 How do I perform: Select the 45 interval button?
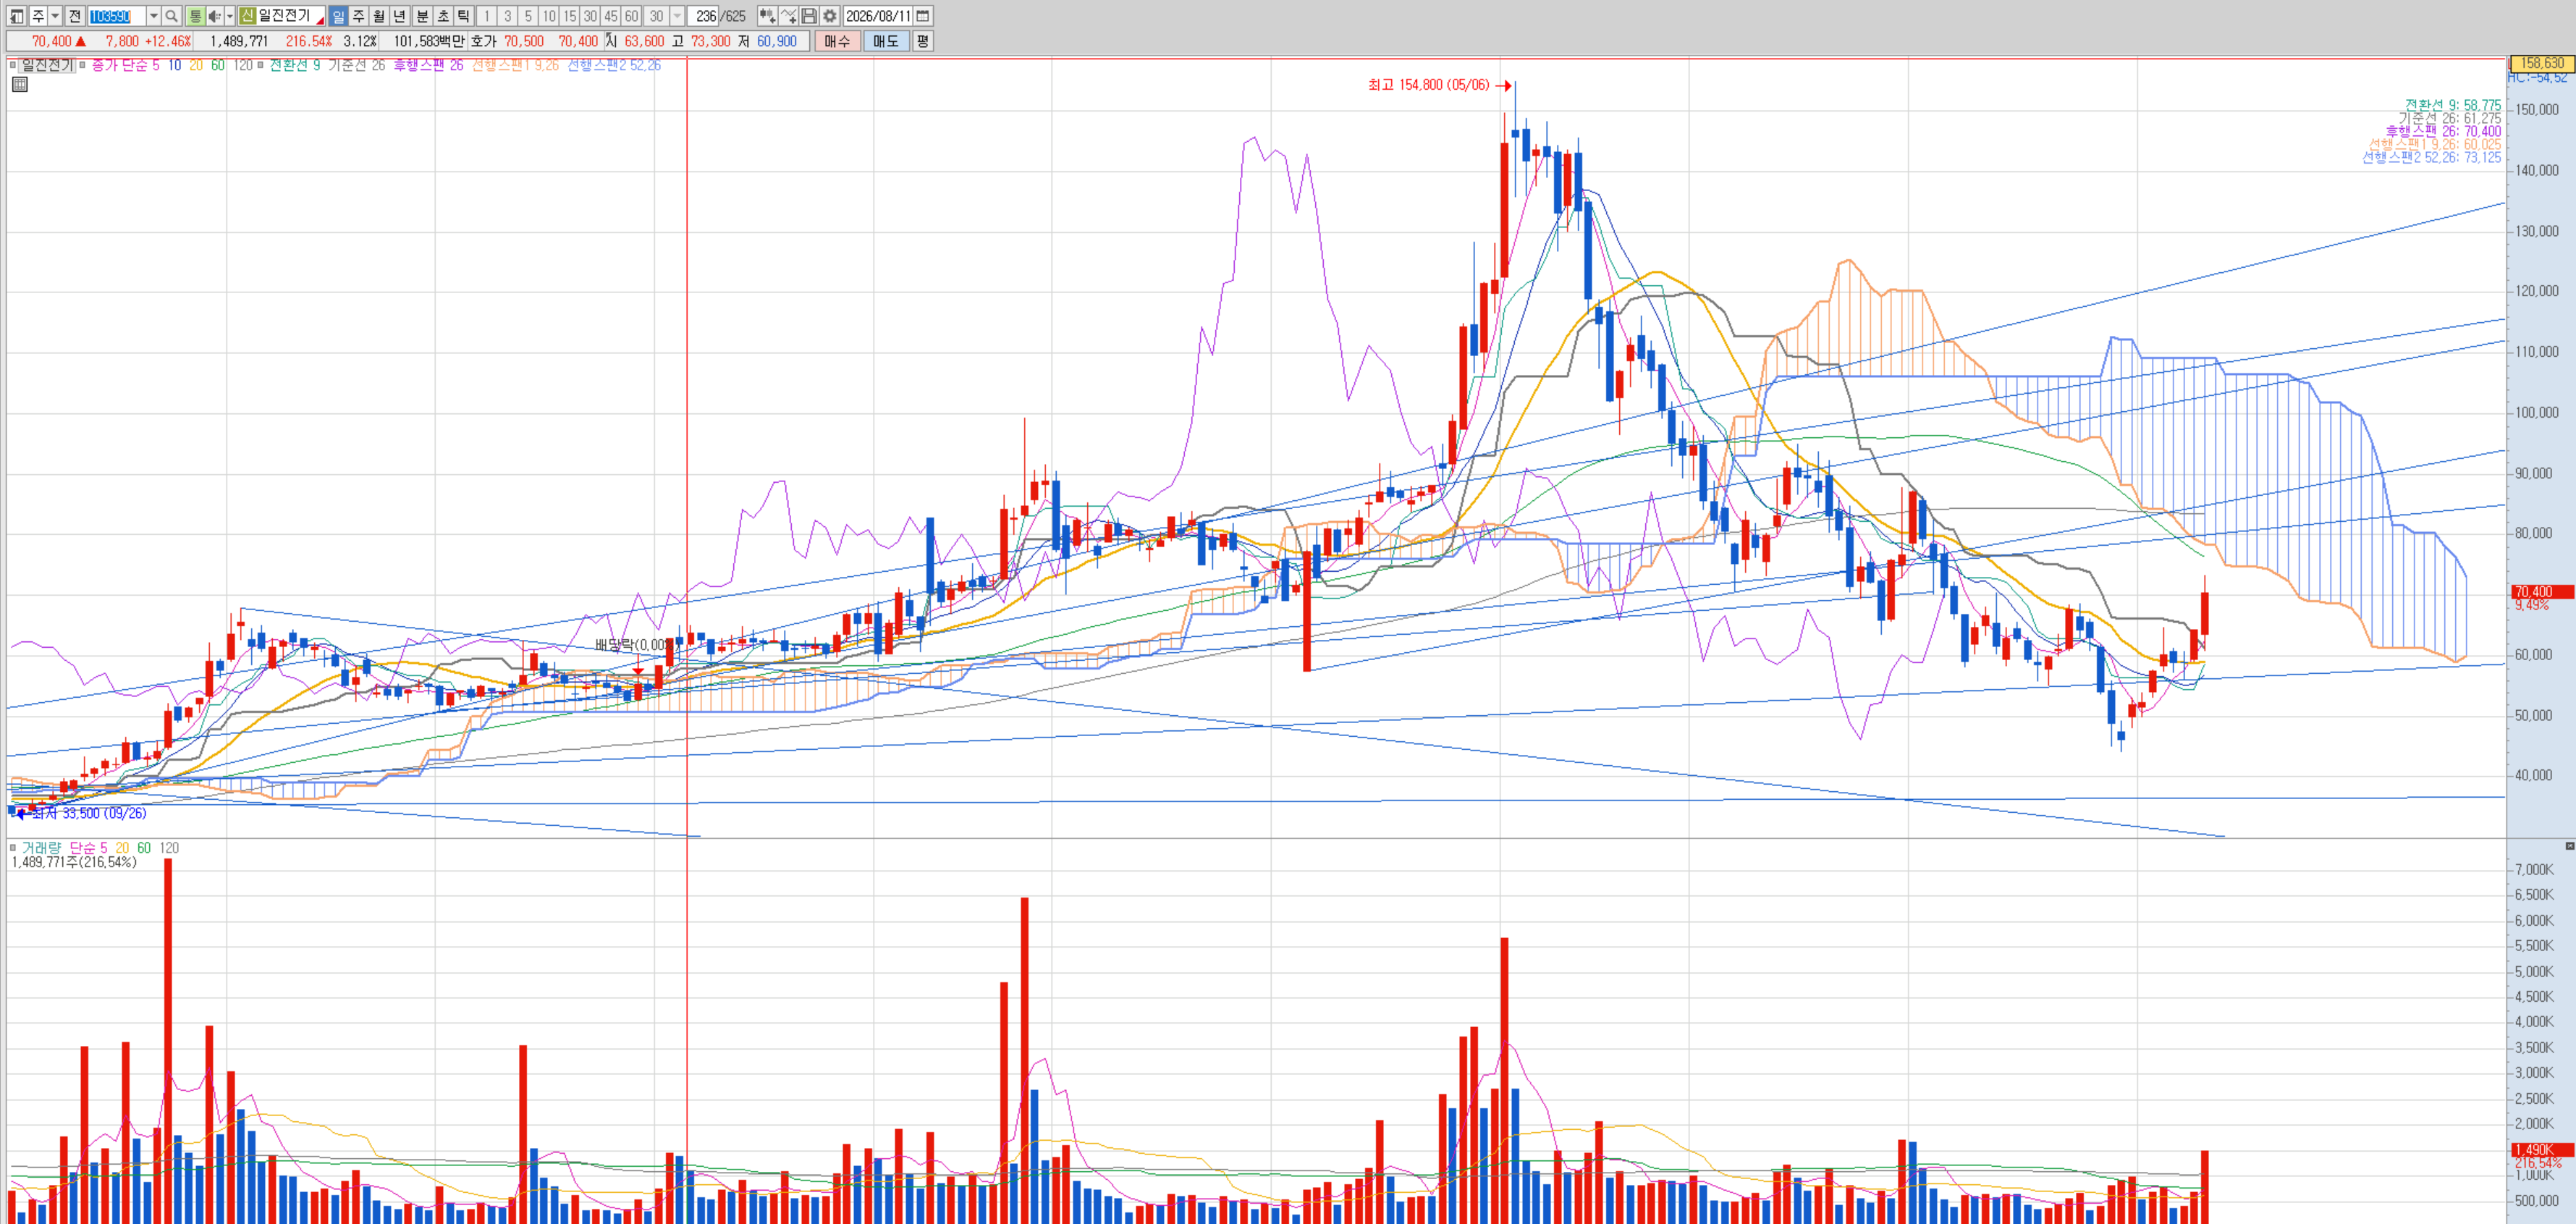(x=611, y=16)
